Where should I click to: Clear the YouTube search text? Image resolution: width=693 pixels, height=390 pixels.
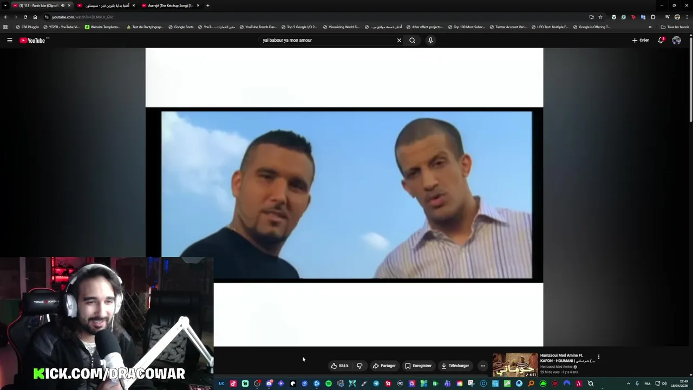coord(399,40)
